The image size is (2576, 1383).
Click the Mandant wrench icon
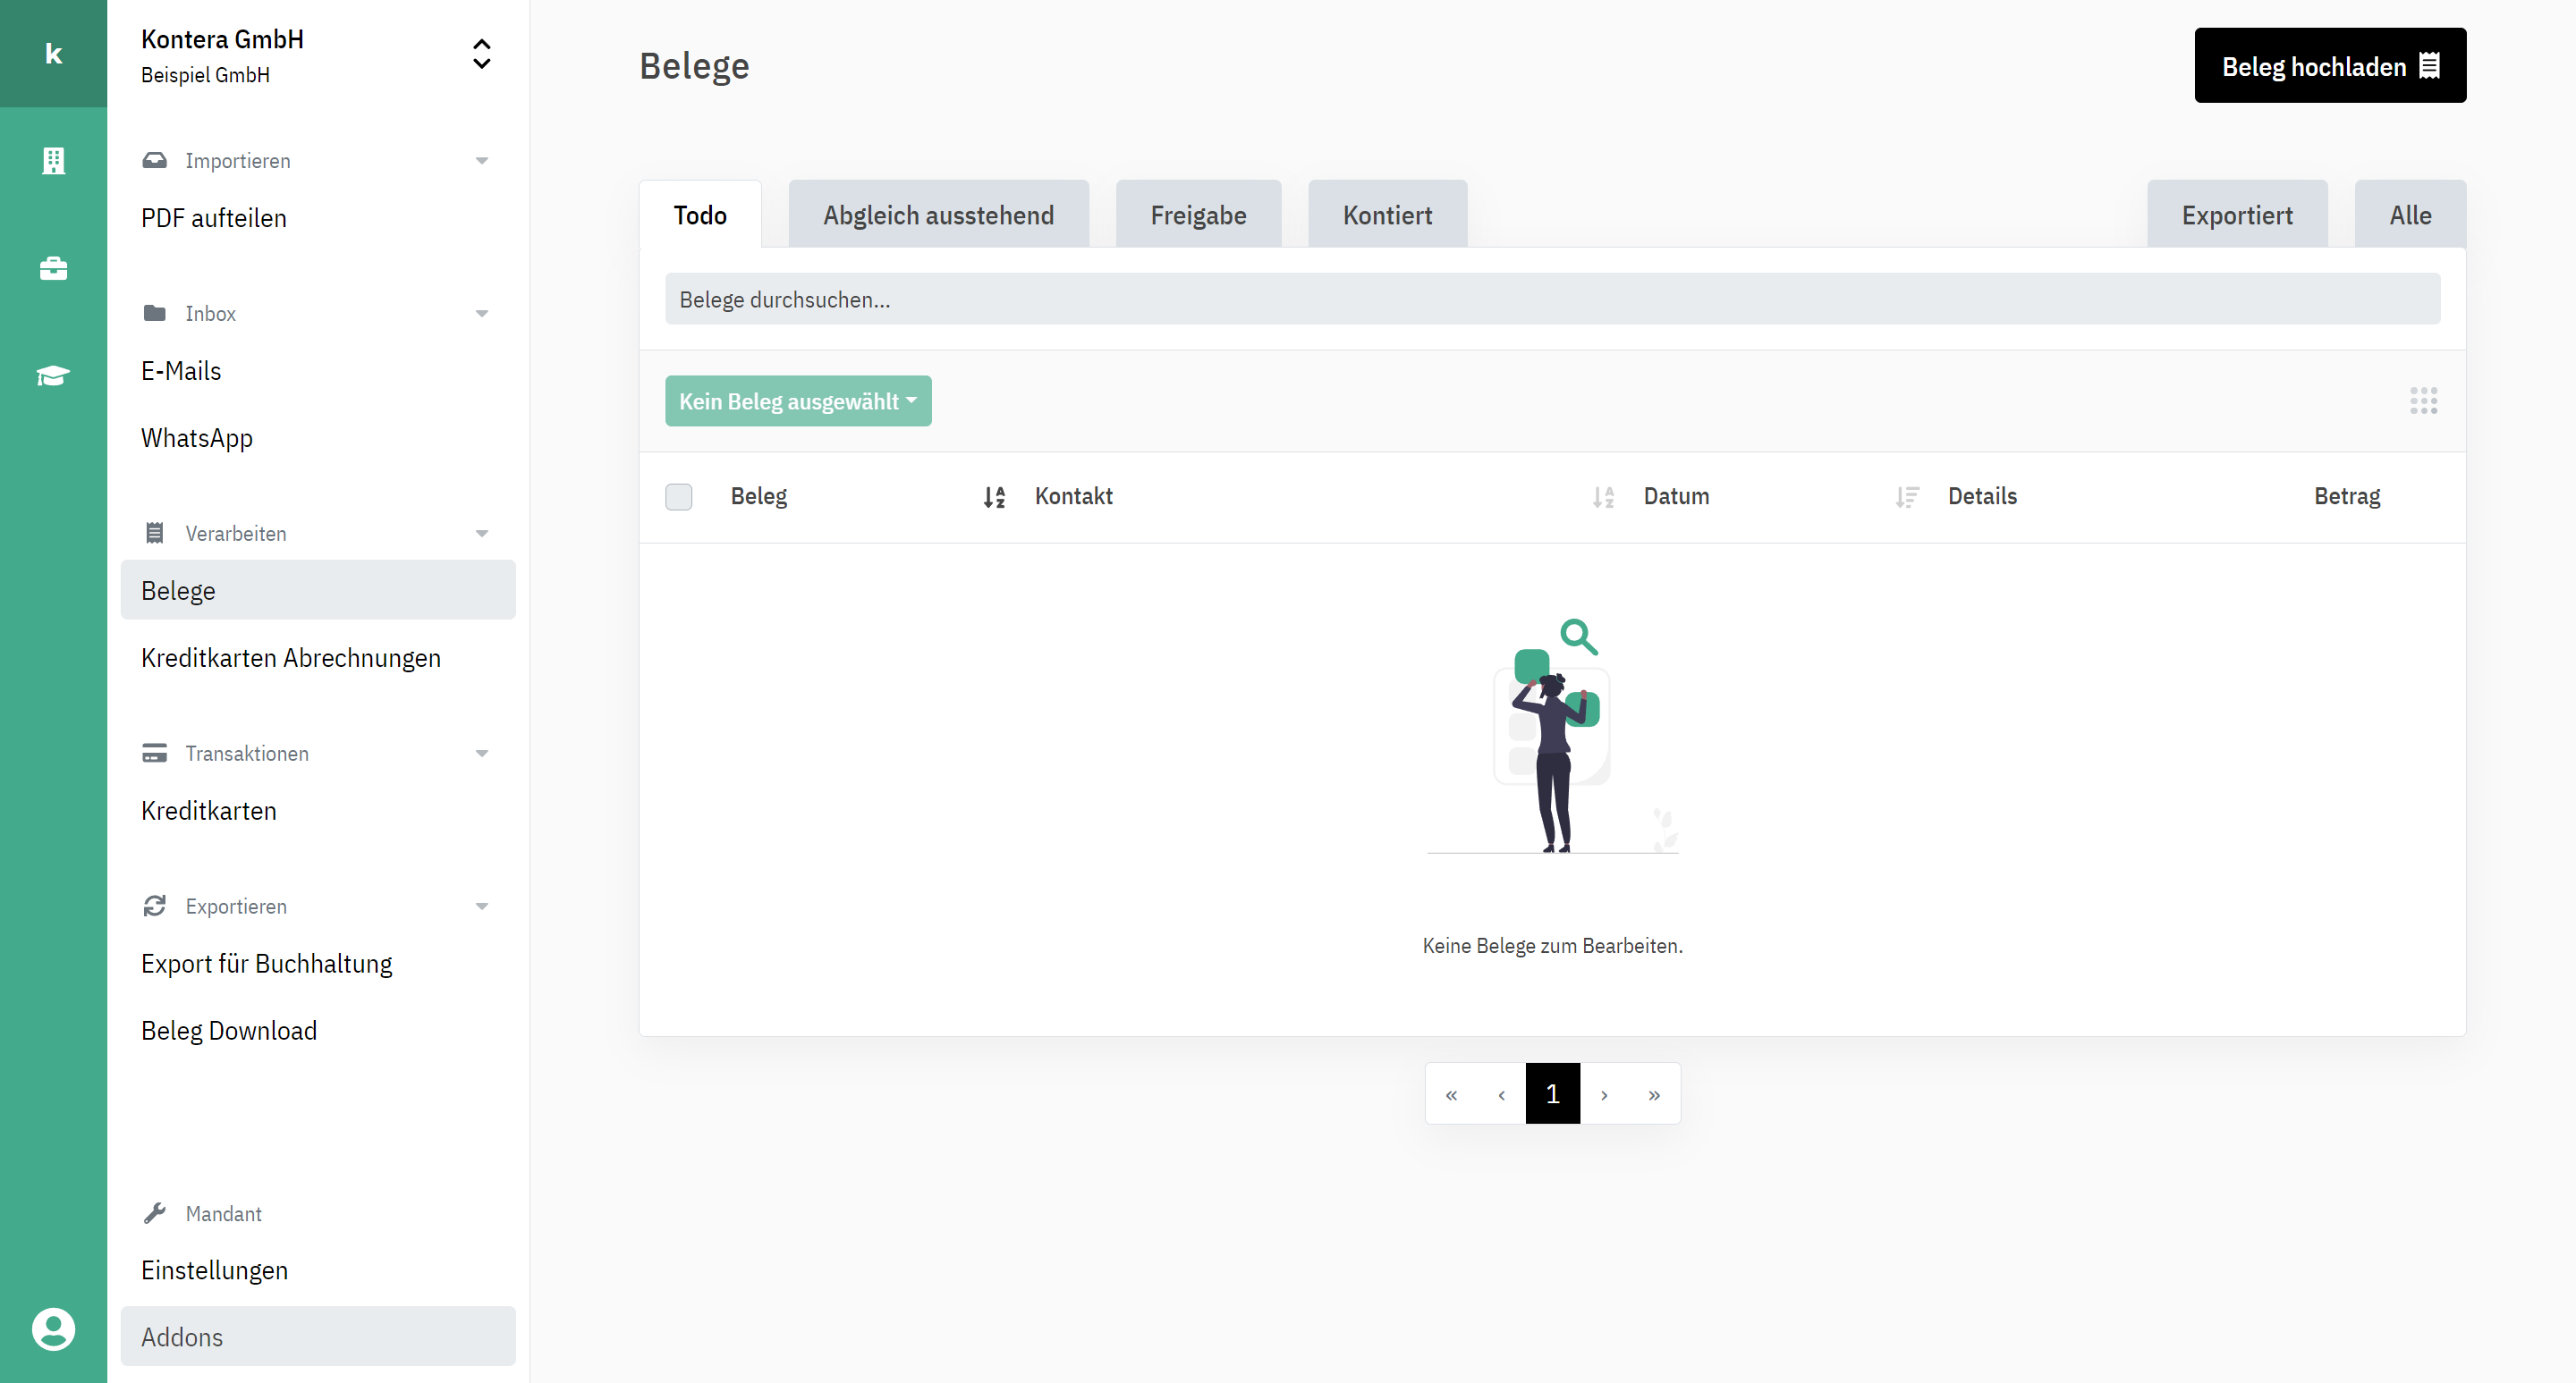[154, 1213]
